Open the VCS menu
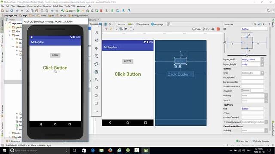 [73, 6]
